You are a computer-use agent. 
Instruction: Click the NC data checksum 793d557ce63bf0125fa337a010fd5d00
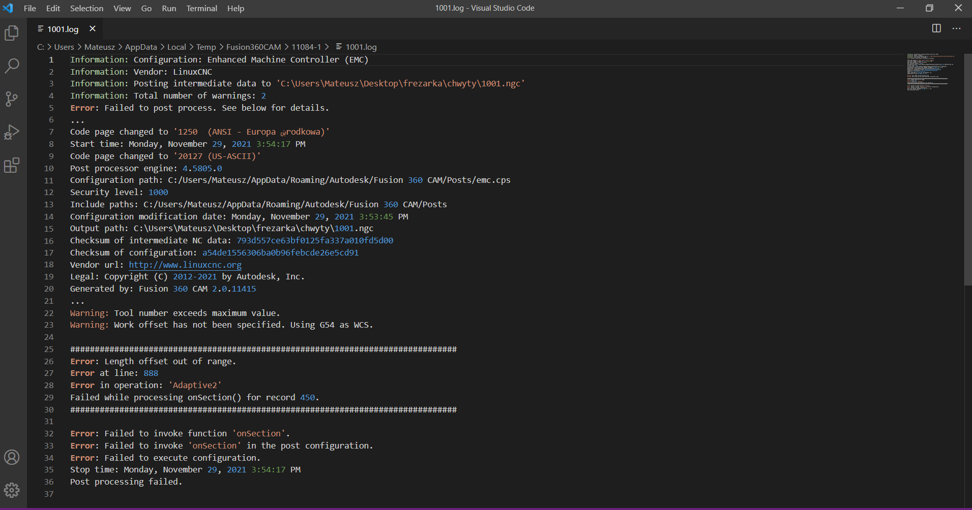[315, 240]
